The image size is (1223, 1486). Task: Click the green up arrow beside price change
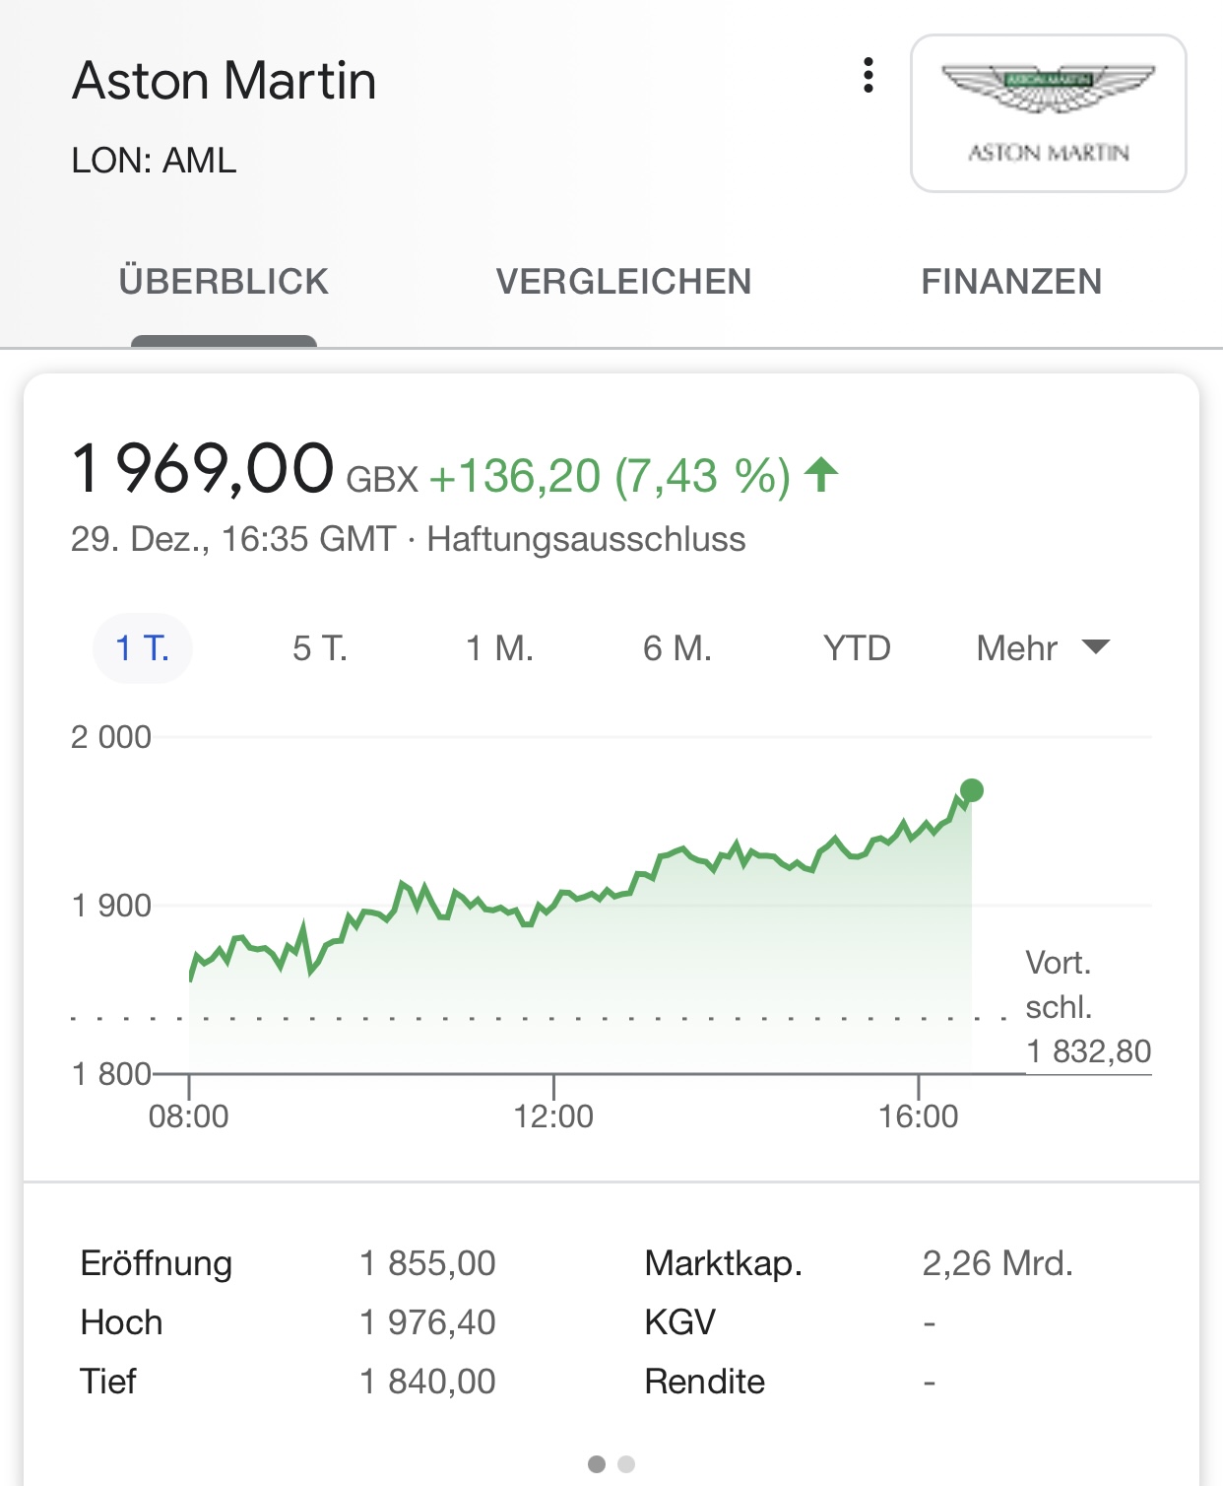pyautogui.click(x=821, y=475)
